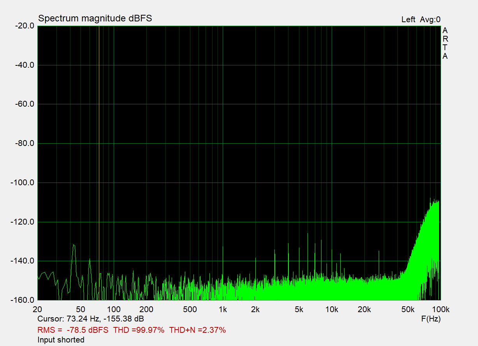Click the -120.0 y-axis label
Viewport: 478px width, 346px height.
[x=23, y=222]
